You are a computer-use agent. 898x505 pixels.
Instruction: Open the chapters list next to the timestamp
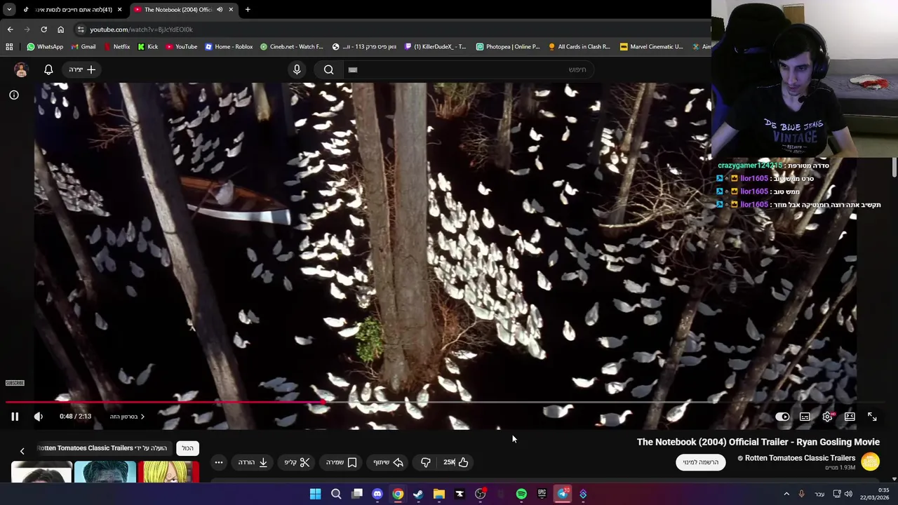[127, 417]
